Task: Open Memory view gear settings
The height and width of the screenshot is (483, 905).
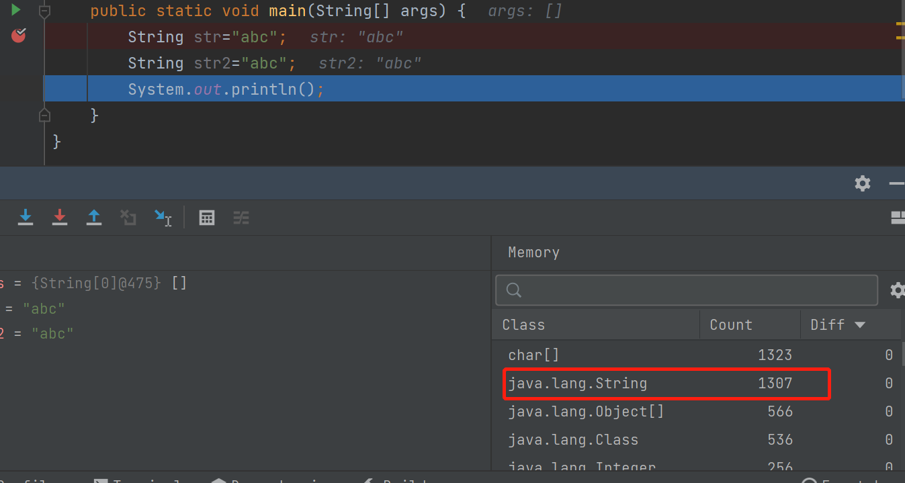Action: point(897,290)
